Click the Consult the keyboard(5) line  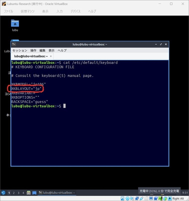point(52,76)
